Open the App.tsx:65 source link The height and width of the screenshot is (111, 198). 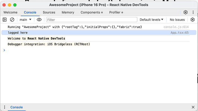point(180,33)
